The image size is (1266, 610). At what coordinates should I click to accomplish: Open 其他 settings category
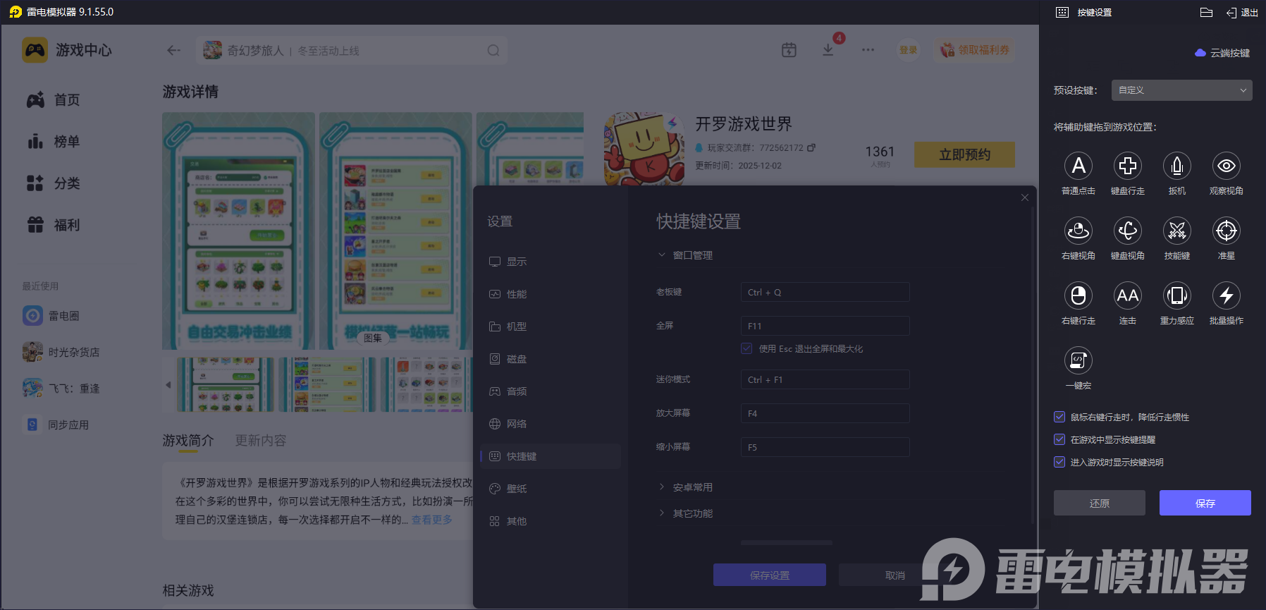coord(551,521)
